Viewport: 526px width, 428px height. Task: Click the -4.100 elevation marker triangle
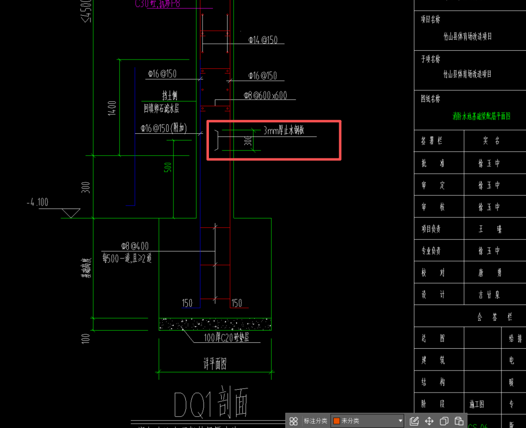[71, 213]
